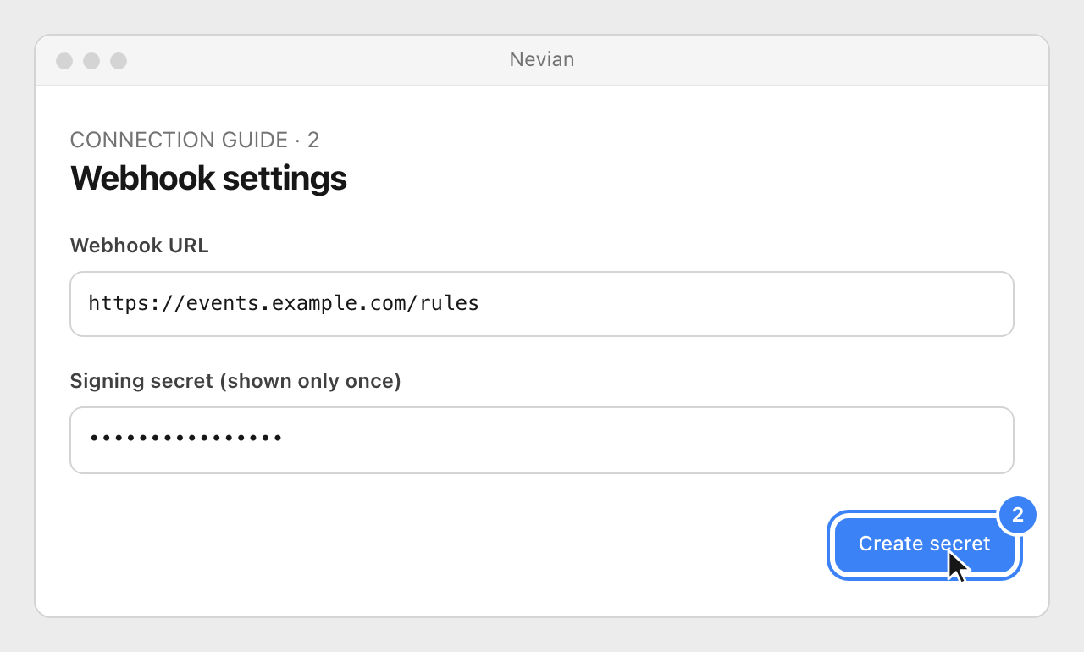This screenshot has height=652, width=1084.
Task: Close the Nevian window
Action: coord(64,61)
